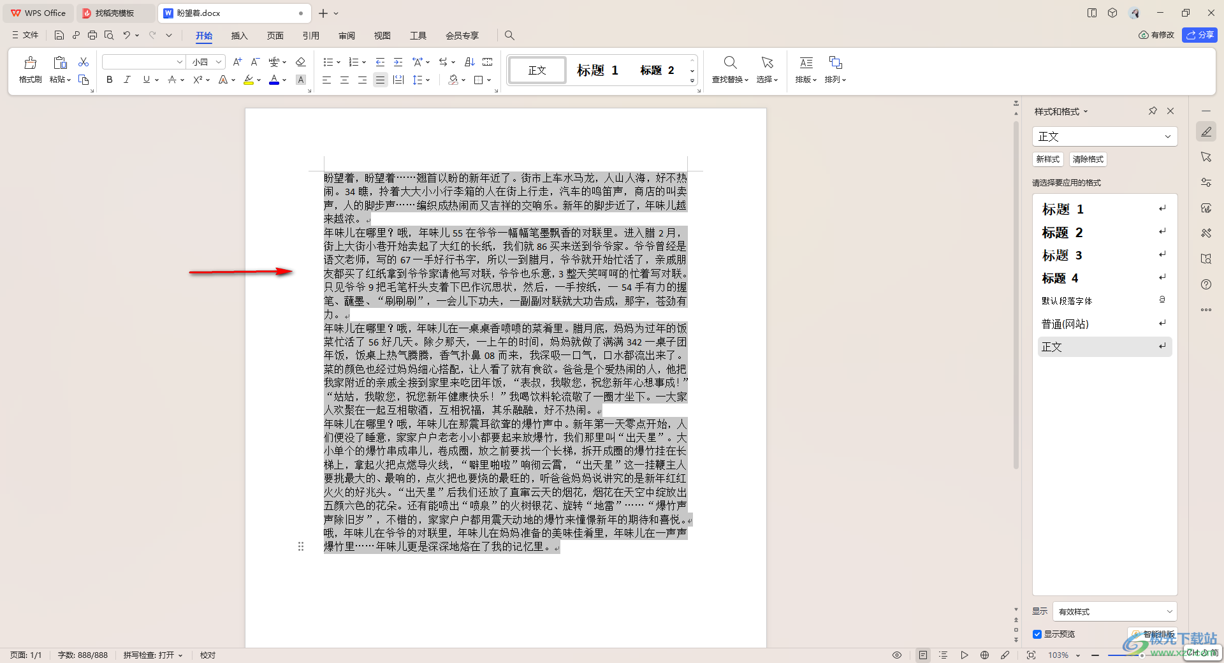The width and height of the screenshot is (1224, 663).
Task: Pin the Styles and Formatting panel
Action: [1153, 111]
